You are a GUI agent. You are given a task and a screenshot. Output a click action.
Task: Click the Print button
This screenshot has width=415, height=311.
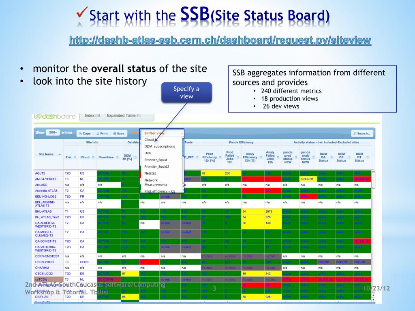(x=102, y=134)
